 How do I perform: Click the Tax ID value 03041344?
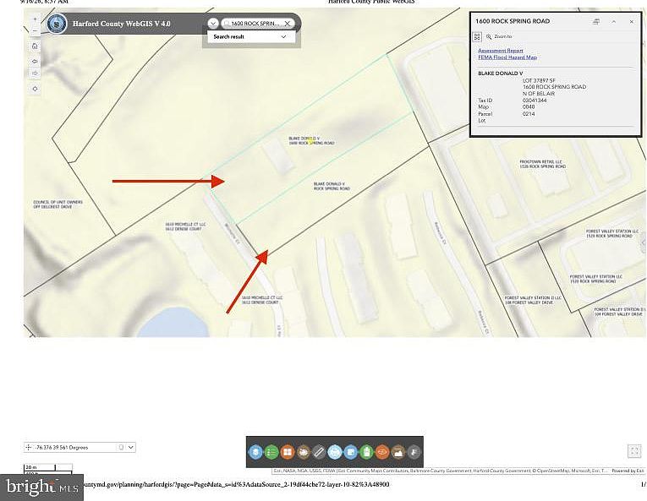[535, 101]
